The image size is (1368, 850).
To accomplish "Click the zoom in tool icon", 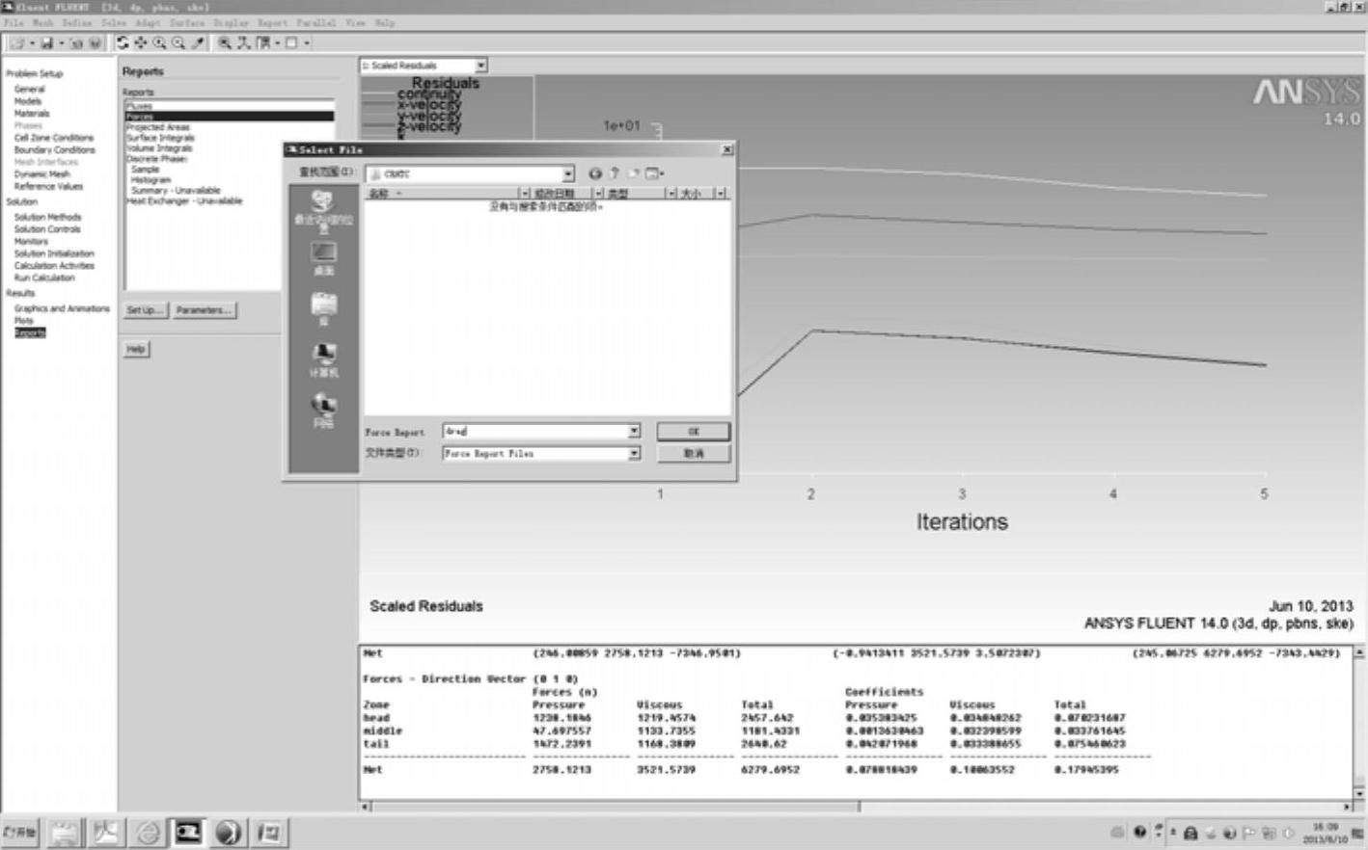I will pos(159,43).
